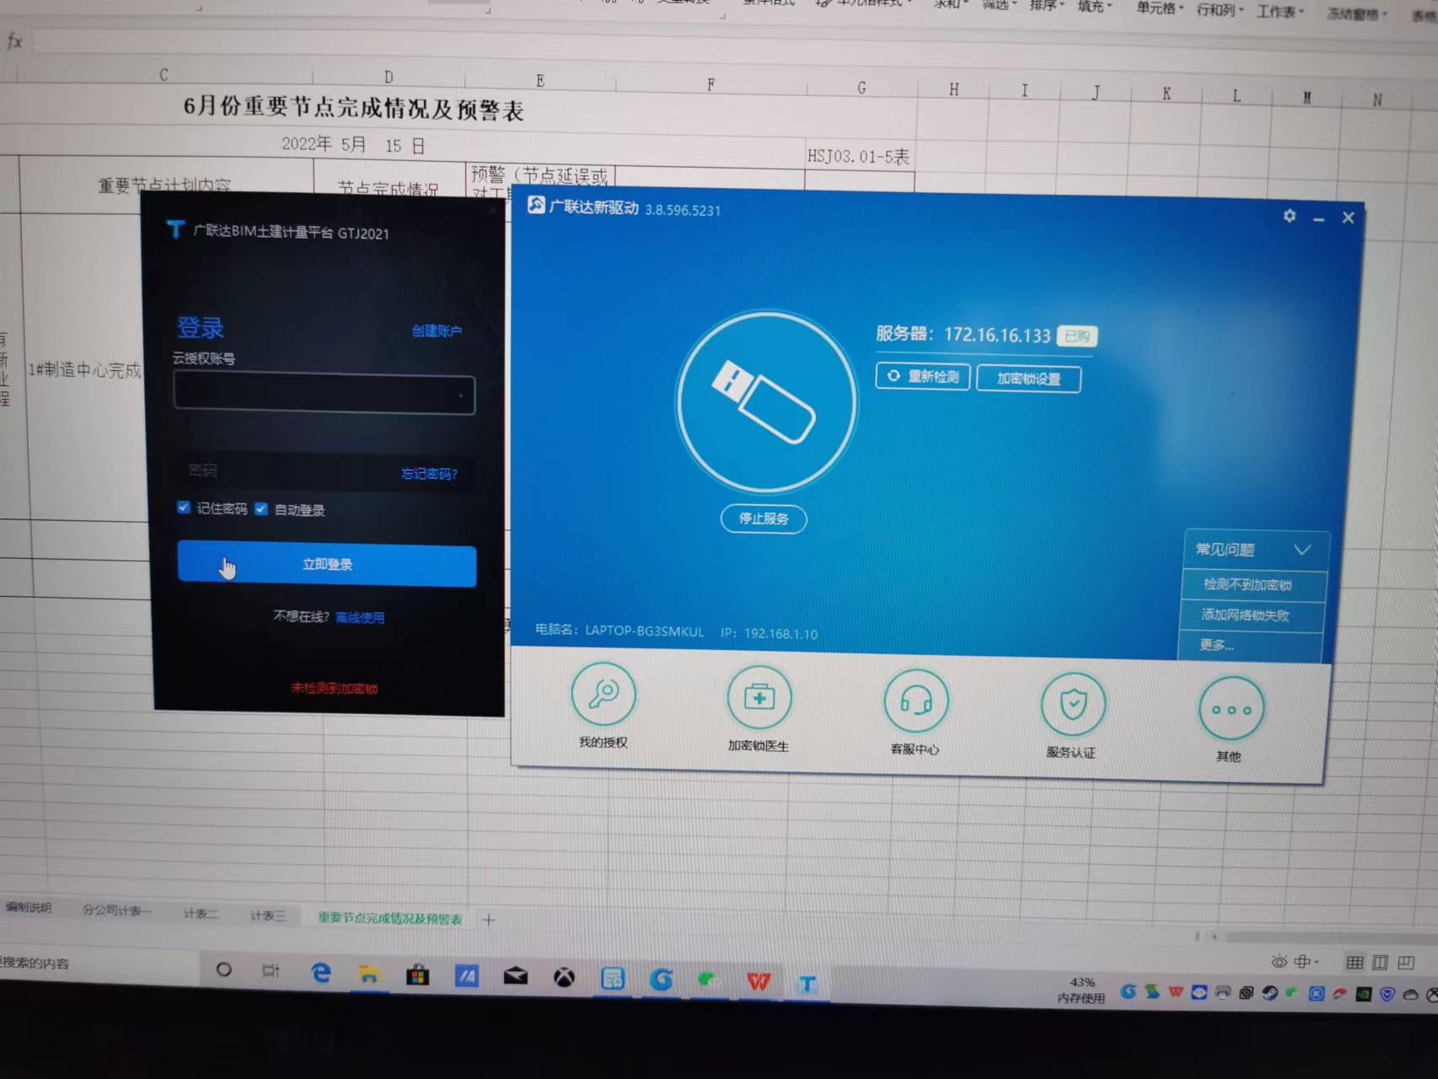This screenshot has height=1079, width=1438.
Task: Click the HSJ03.01-5表 cell
Action: (x=859, y=157)
